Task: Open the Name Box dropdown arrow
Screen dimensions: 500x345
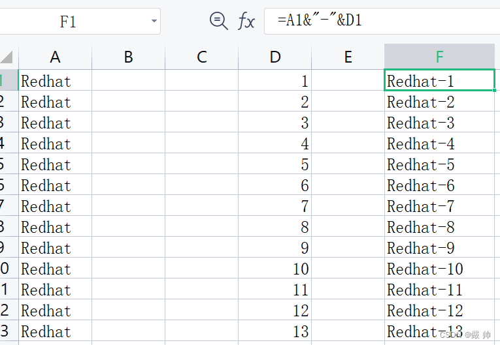Action: (x=154, y=21)
